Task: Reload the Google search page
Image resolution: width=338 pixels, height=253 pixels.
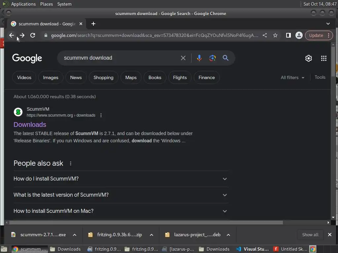Action: click(33, 35)
